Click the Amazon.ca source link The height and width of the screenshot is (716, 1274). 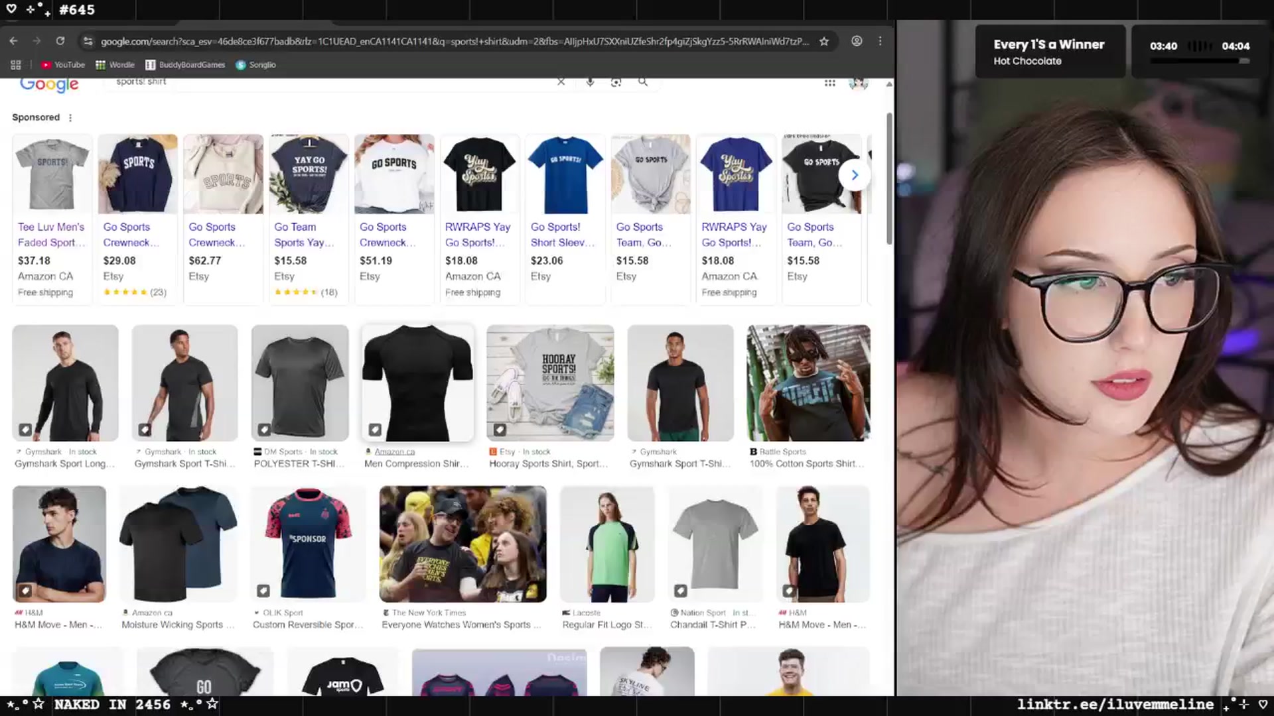point(395,452)
